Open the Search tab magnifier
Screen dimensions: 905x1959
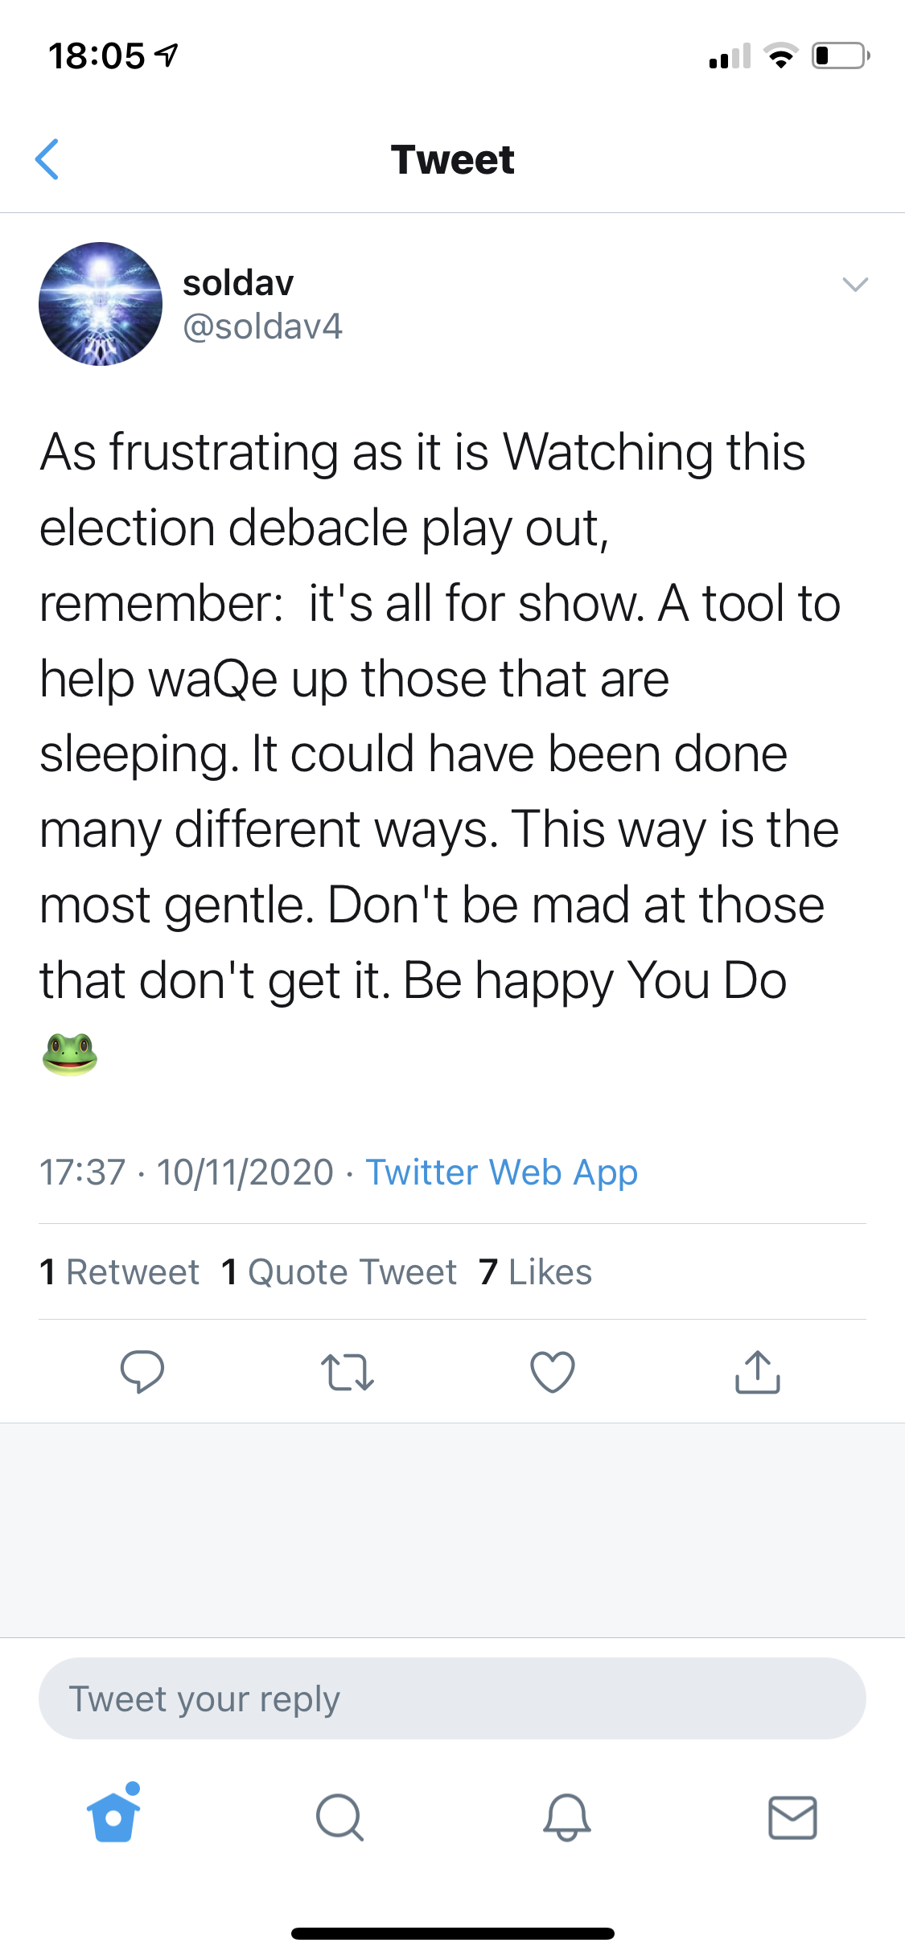339,1817
